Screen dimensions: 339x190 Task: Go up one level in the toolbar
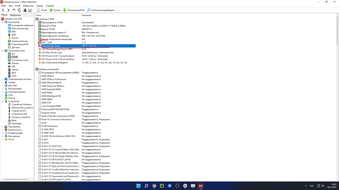click(x=14, y=10)
